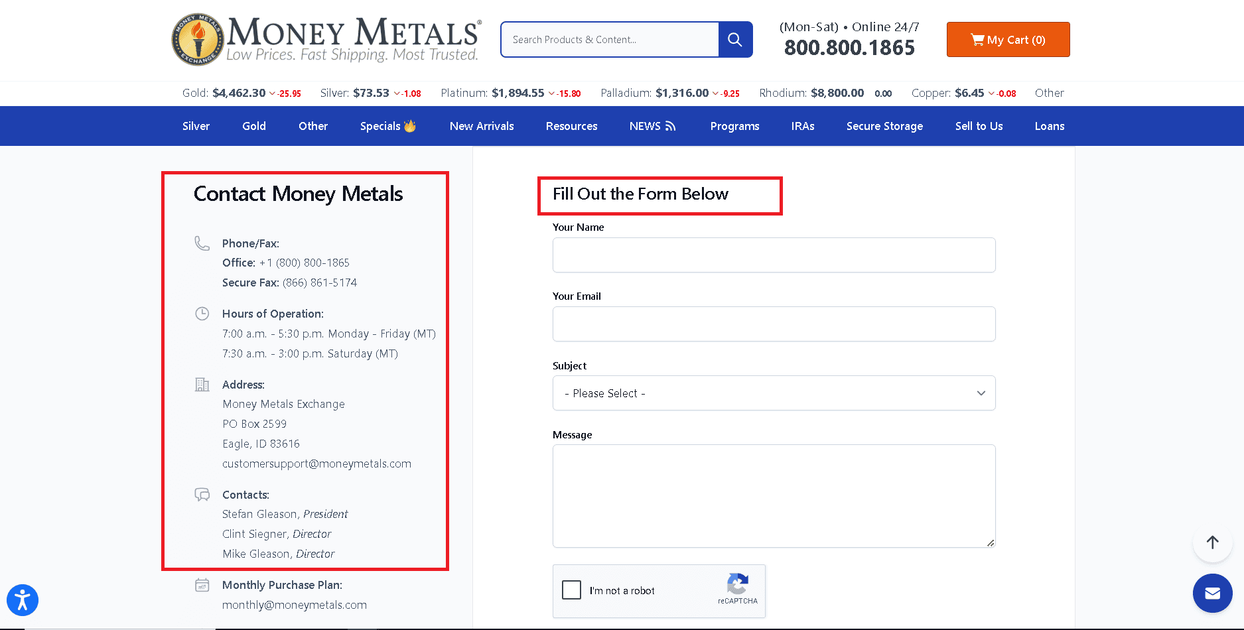
Task: Click the 800.800.1865 phone number in header
Action: pyautogui.click(x=849, y=48)
